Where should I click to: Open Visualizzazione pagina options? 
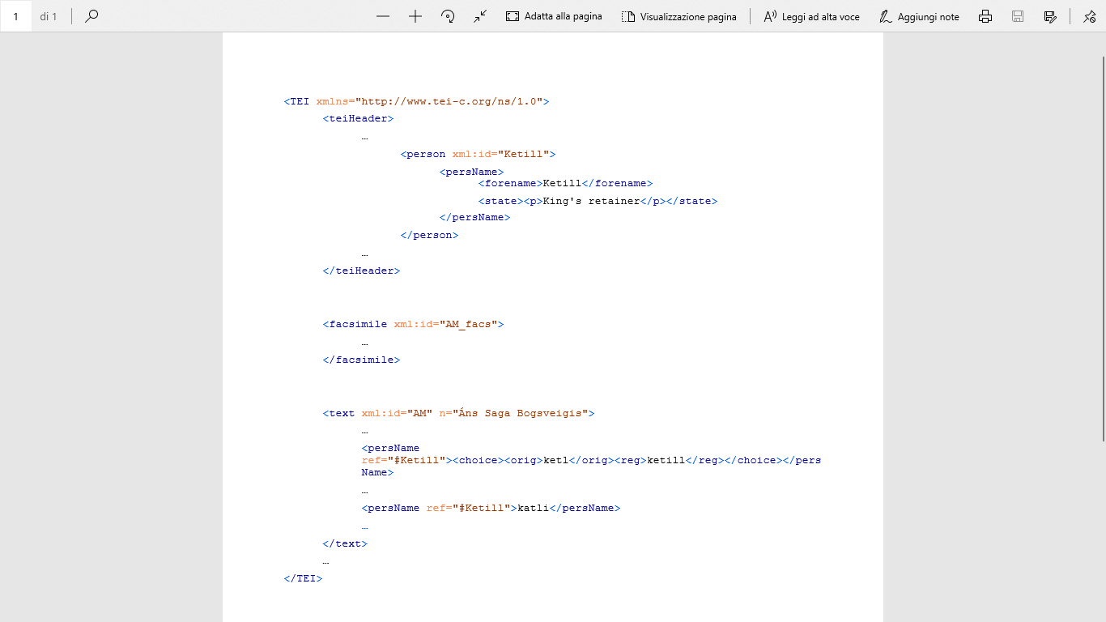coord(678,16)
